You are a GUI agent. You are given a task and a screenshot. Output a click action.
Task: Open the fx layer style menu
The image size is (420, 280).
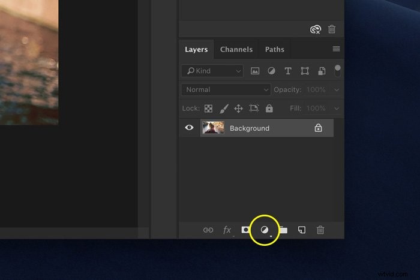click(x=227, y=230)
